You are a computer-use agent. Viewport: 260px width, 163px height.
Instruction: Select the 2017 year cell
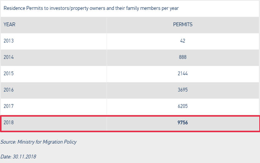pos(8,107)
